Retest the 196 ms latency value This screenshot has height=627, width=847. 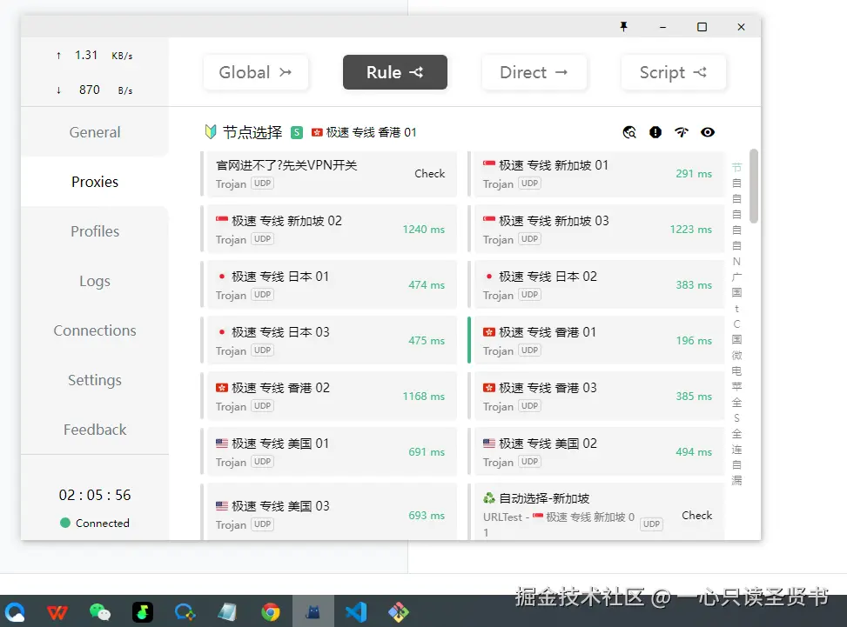pos(694,341)
